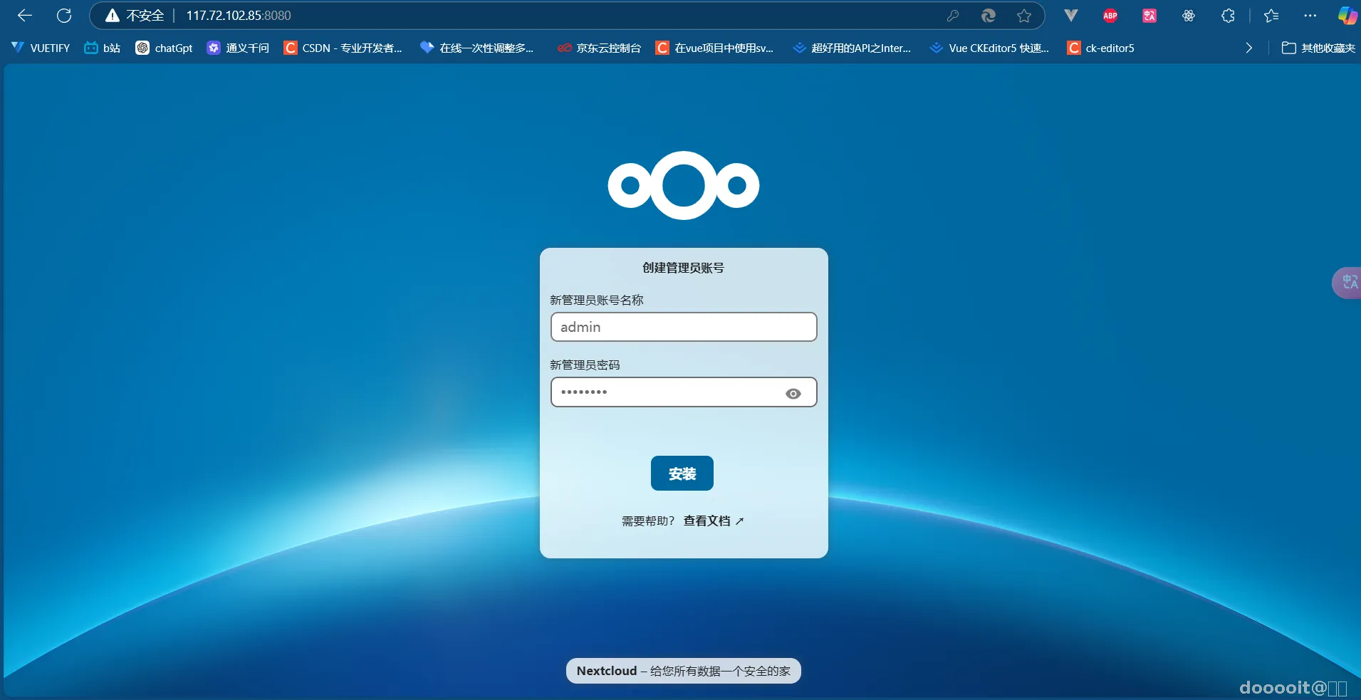The width and height of the screenshot is (1361, 700).
Task: Launch Copilot from the toolbar
Action: coord(1345,15)
